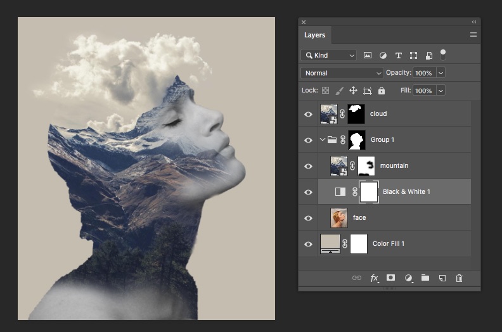
Task: Collapse the Group 1 folder
Action: click(322, 140)
